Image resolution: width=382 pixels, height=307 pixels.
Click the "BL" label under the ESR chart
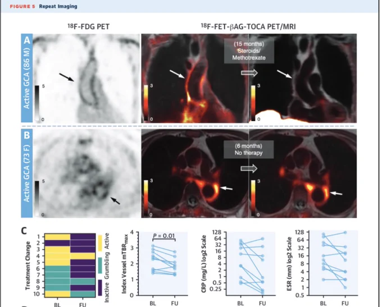(x=323, y=303)
